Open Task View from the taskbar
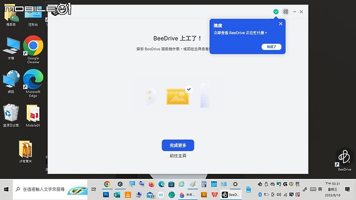Image resolution: width=356 pixels, height=200 pixels. (93, 189)
